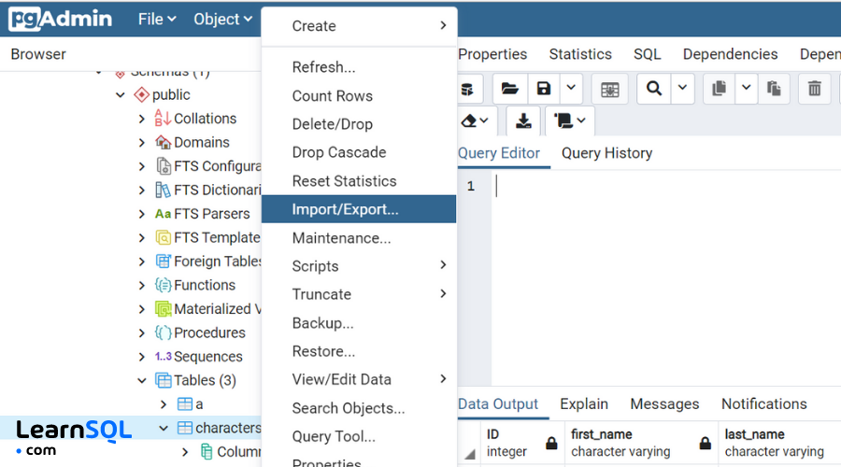
Task: Select Search Objects... menu entry
Action: [x=359, y=408]
